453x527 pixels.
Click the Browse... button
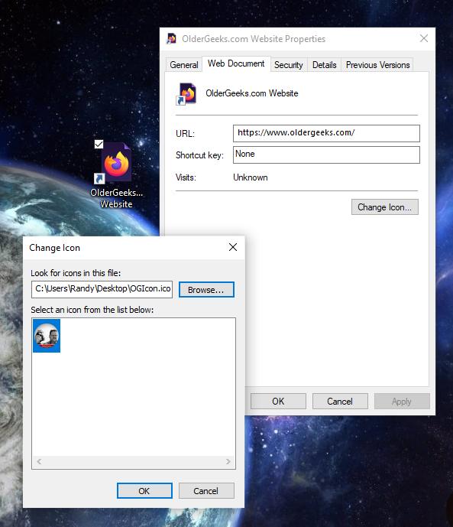click(206, 289)
